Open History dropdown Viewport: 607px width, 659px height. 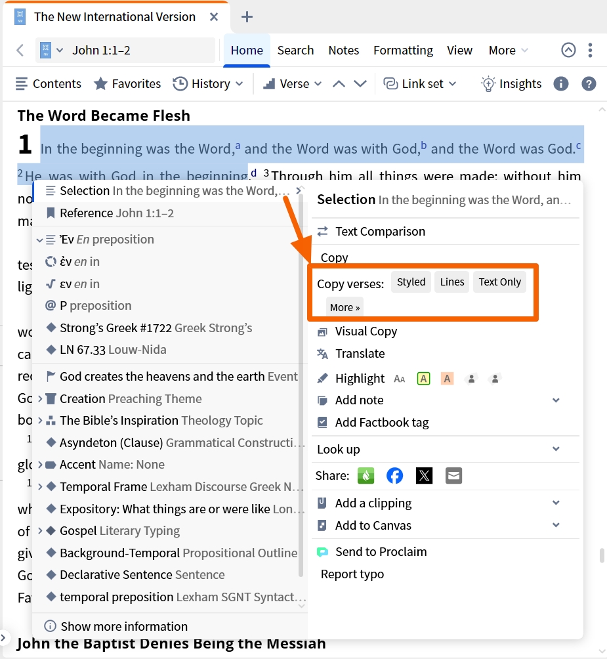tap(208, 83)
